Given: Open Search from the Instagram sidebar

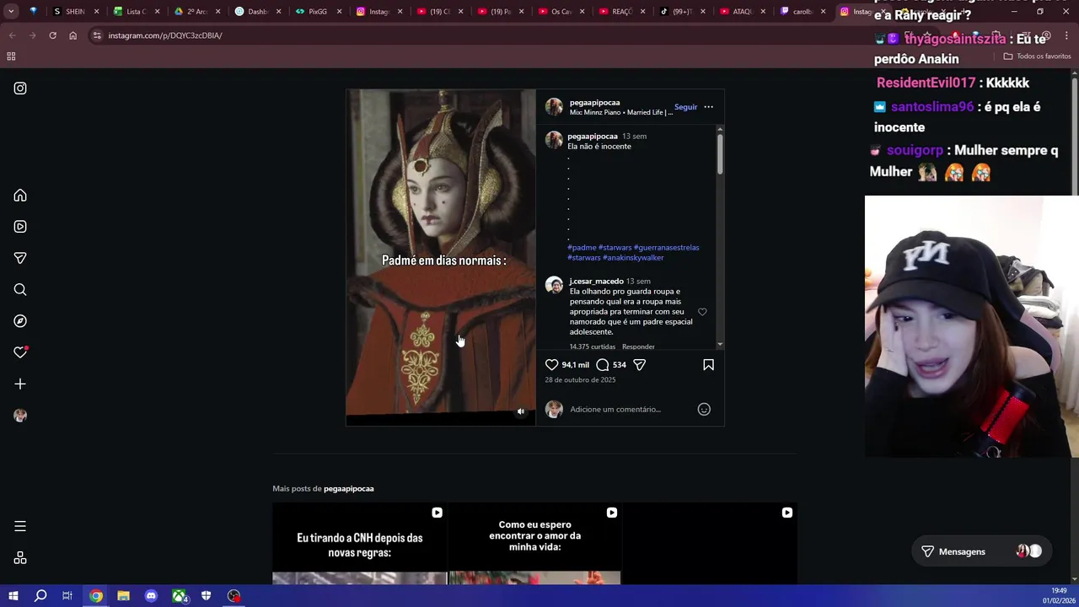Looking at the screenshot, I should point(20,290).
